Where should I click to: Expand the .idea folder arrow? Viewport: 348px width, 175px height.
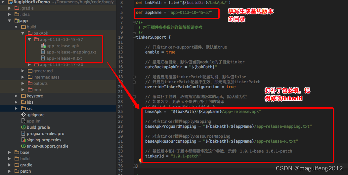coord(9,15)
